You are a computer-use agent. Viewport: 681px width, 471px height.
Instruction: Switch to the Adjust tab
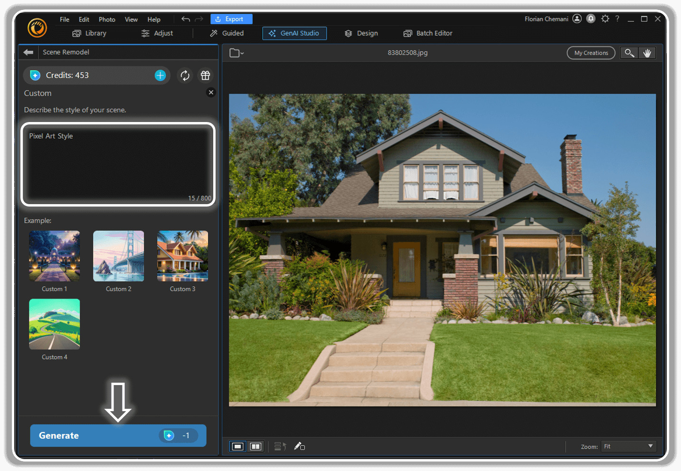(157, 33)
